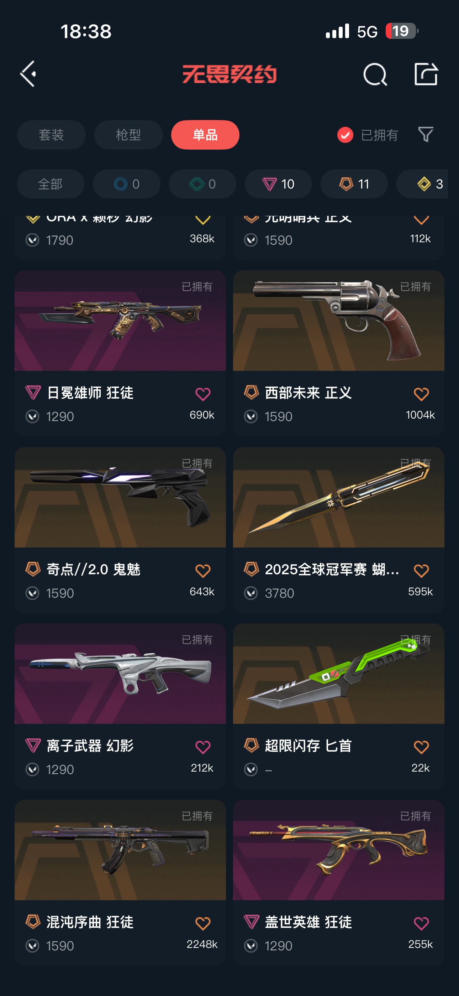Favorite 日冕雄师 狂徒 with heart icon
This screenshot has height=996, width=459.
point(202,394)
